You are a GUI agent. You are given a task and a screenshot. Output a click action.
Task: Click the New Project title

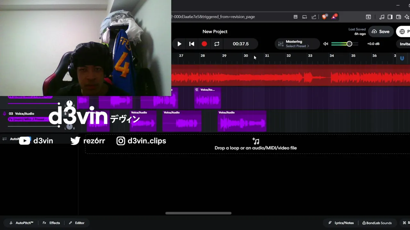click(x=215, y=32)
